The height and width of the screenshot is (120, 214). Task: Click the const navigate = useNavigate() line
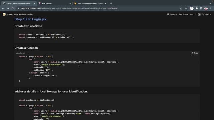pyautogui.click(x=37, y=100)
